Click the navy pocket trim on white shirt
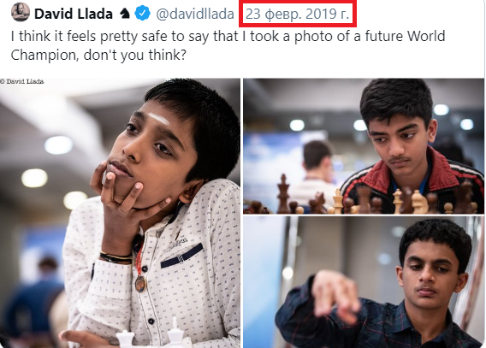 [181, 256]
